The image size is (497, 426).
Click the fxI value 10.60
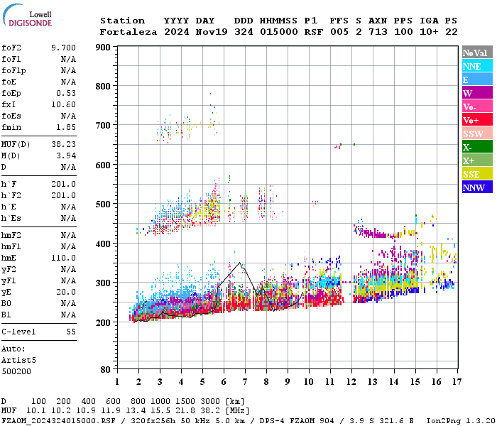coord(63,104)
